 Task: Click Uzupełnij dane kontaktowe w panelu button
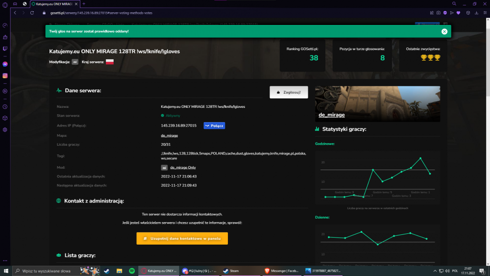(182, 238)
